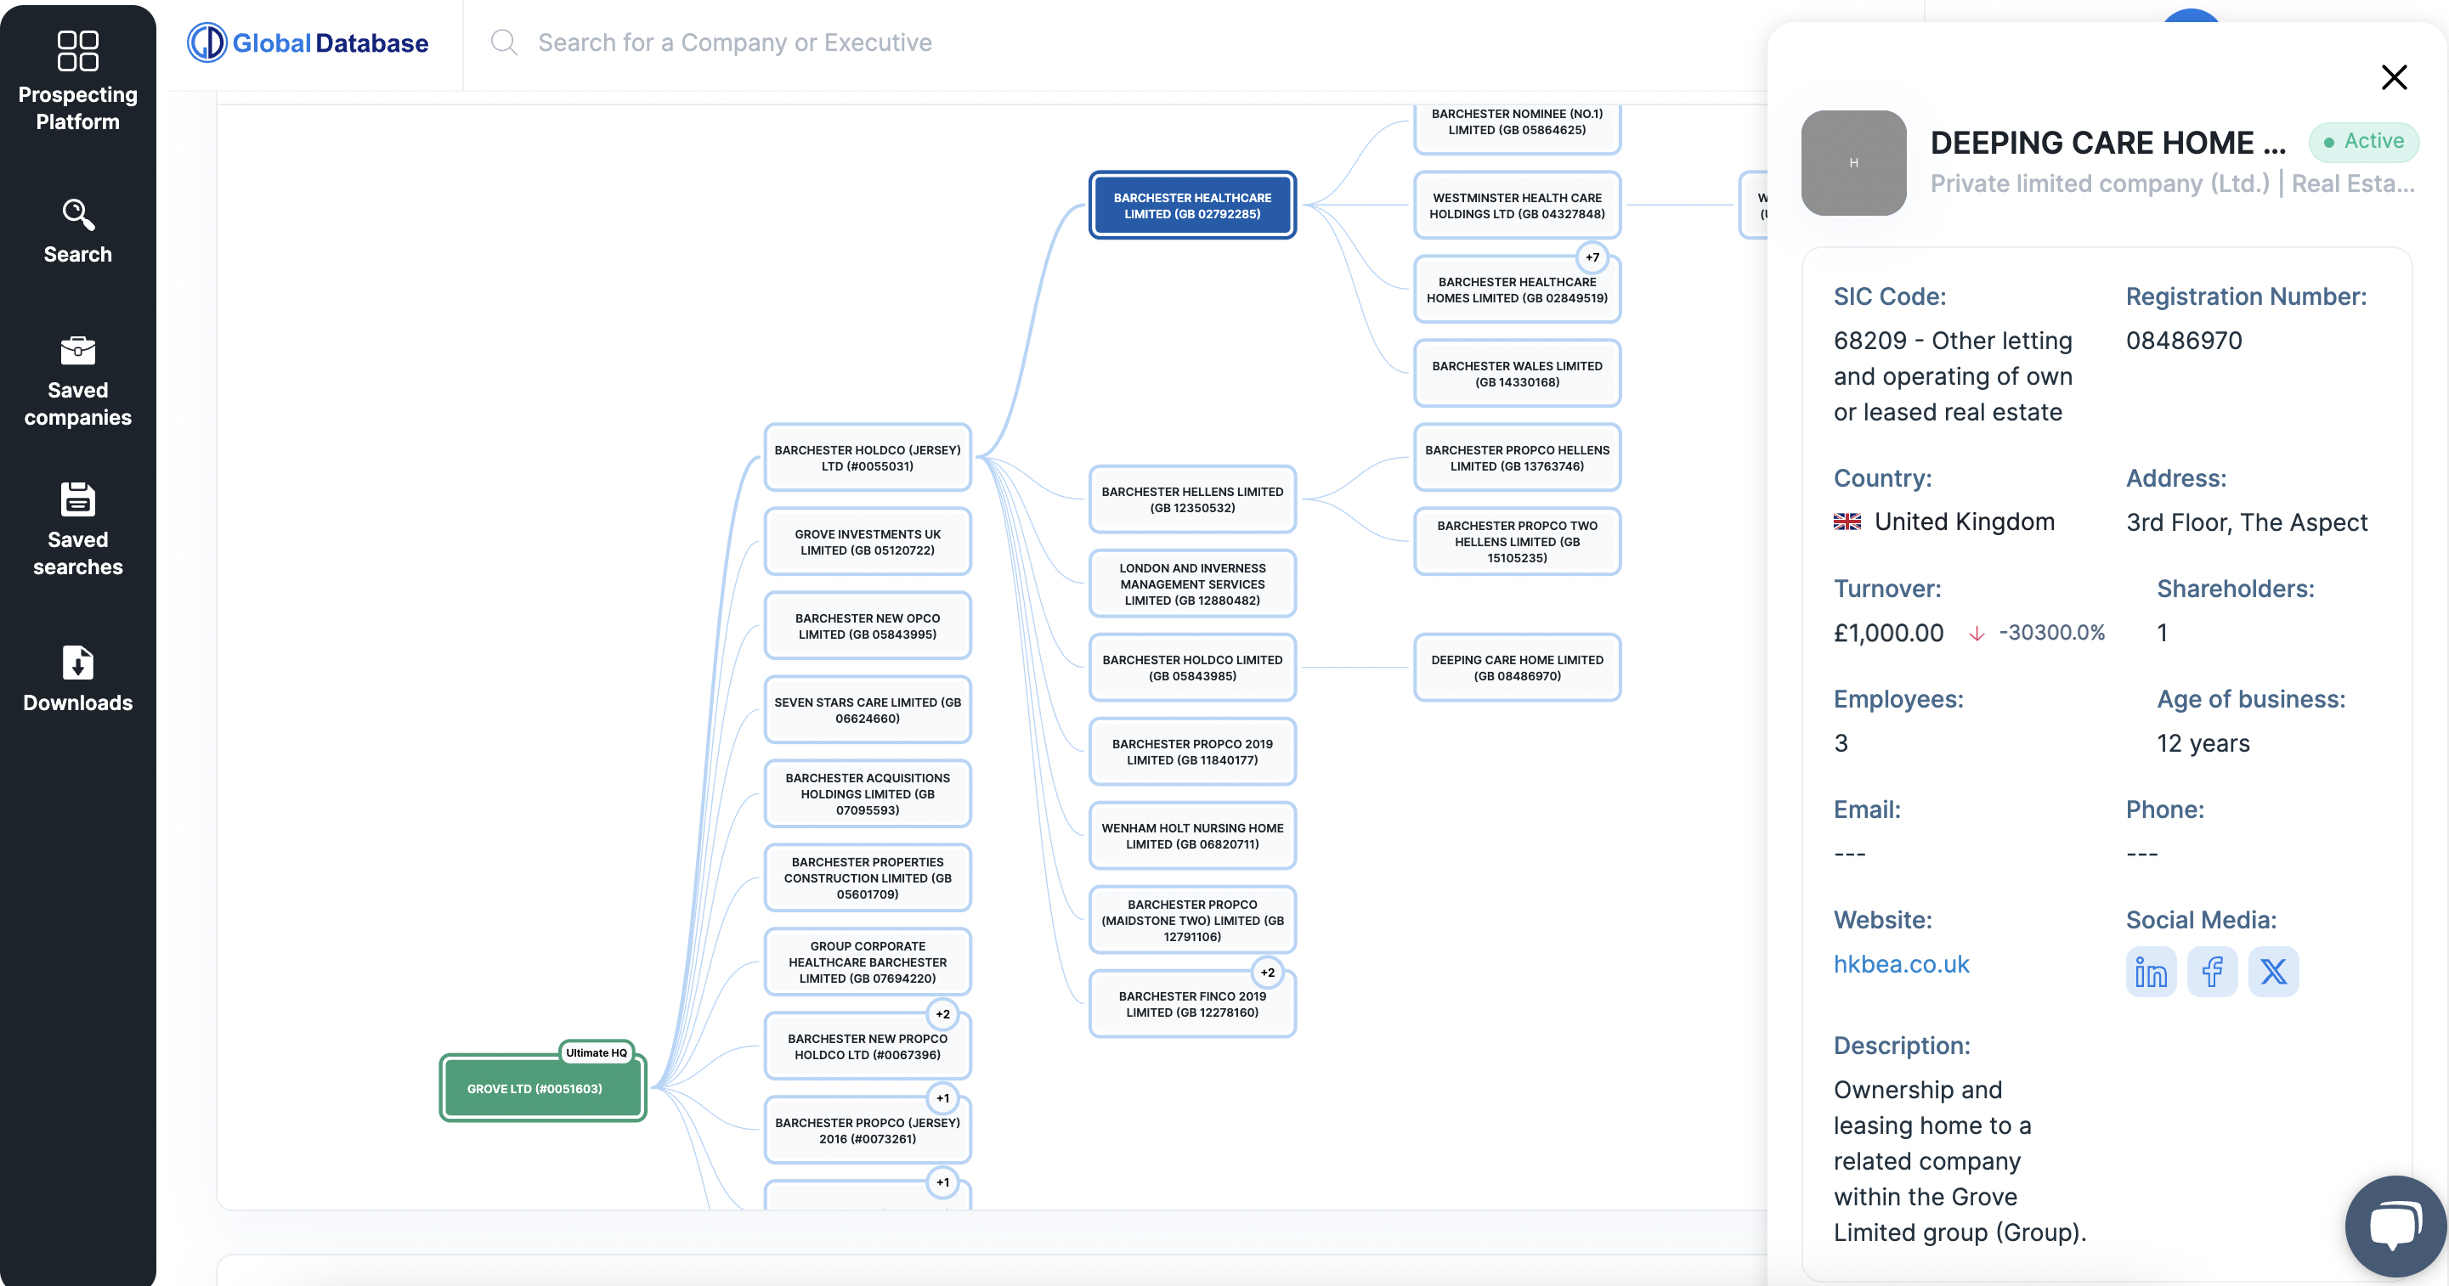Image resolution: width=2449 pixels, height=1286 pixels.
Task: Select Barchester Propco Two Hellens node
Action: pyautogui.click(x=1516, y=542)
